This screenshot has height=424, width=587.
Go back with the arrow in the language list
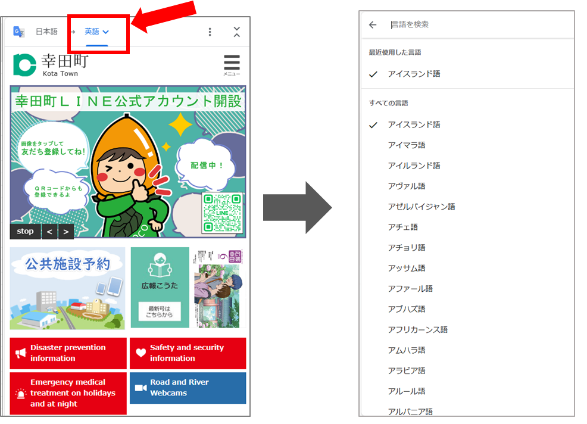[373, 25]
